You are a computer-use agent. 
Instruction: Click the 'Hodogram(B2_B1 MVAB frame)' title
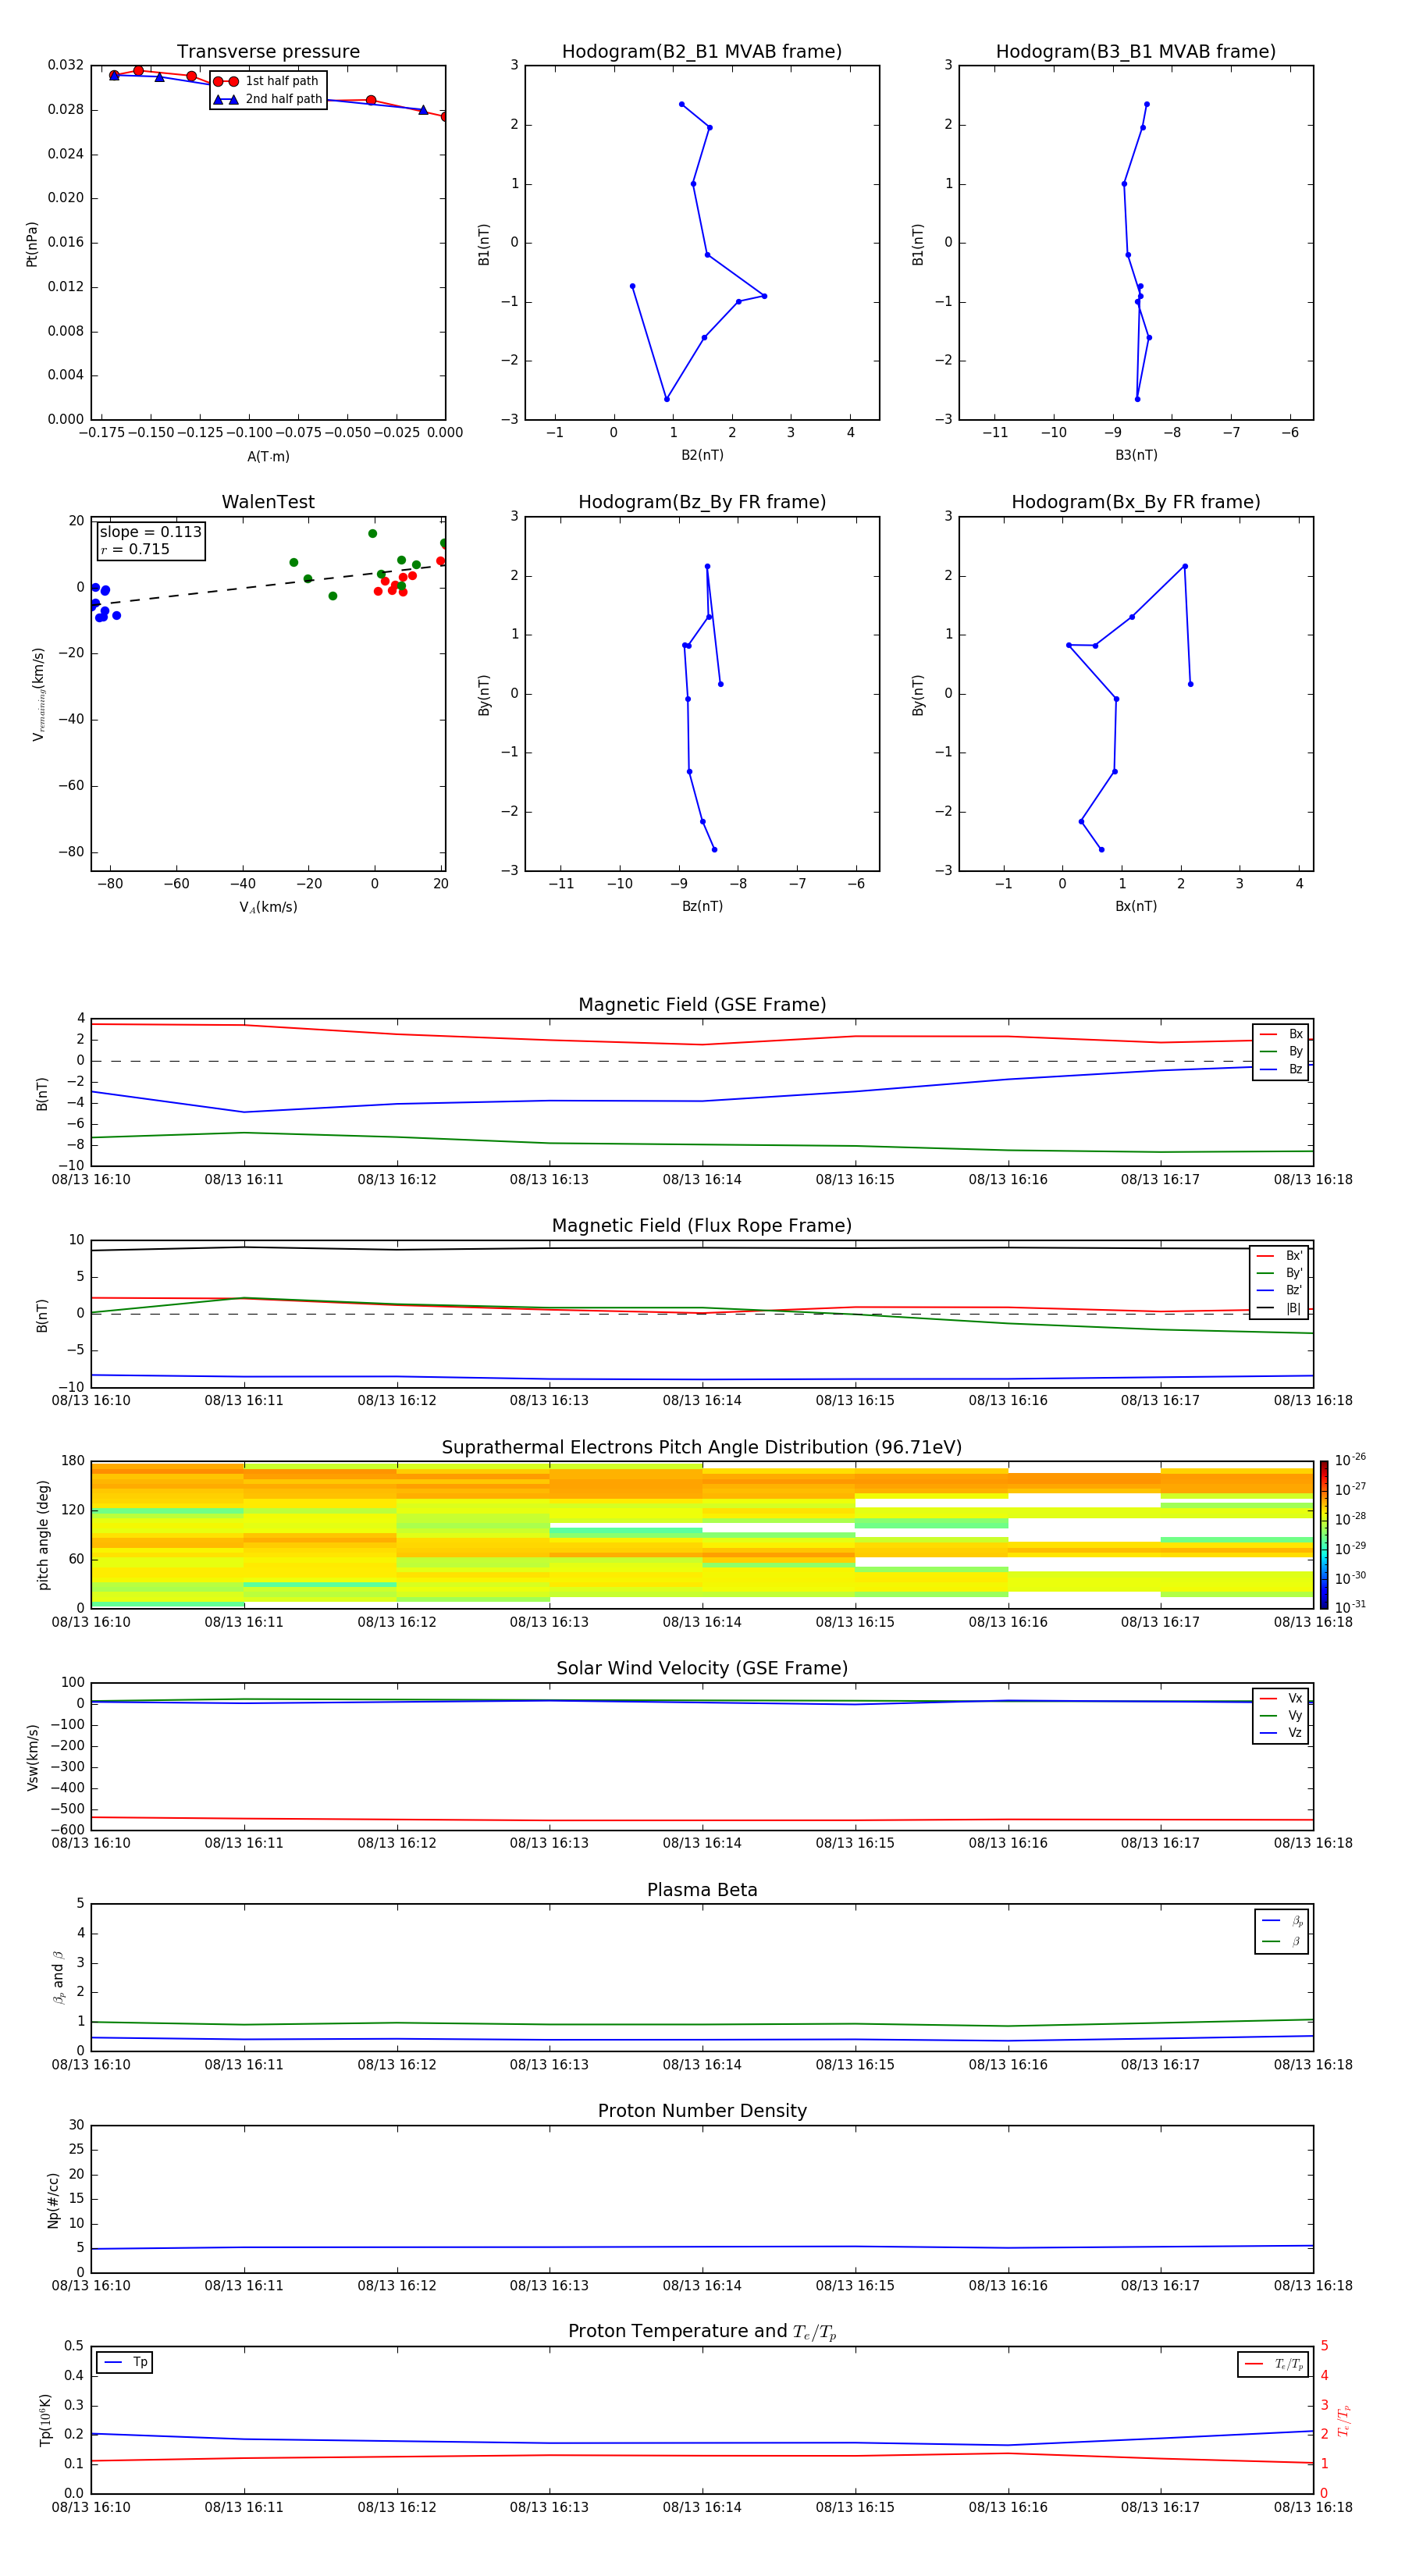702,52
